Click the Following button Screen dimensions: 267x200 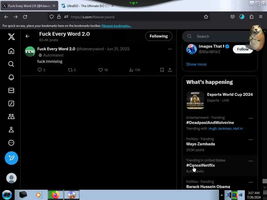(159, 36)
